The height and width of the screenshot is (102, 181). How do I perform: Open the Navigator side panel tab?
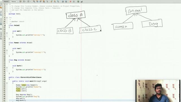coord(1,35)
